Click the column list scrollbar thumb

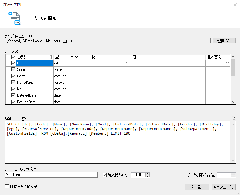pyautogui.click(x=233, y=68)
